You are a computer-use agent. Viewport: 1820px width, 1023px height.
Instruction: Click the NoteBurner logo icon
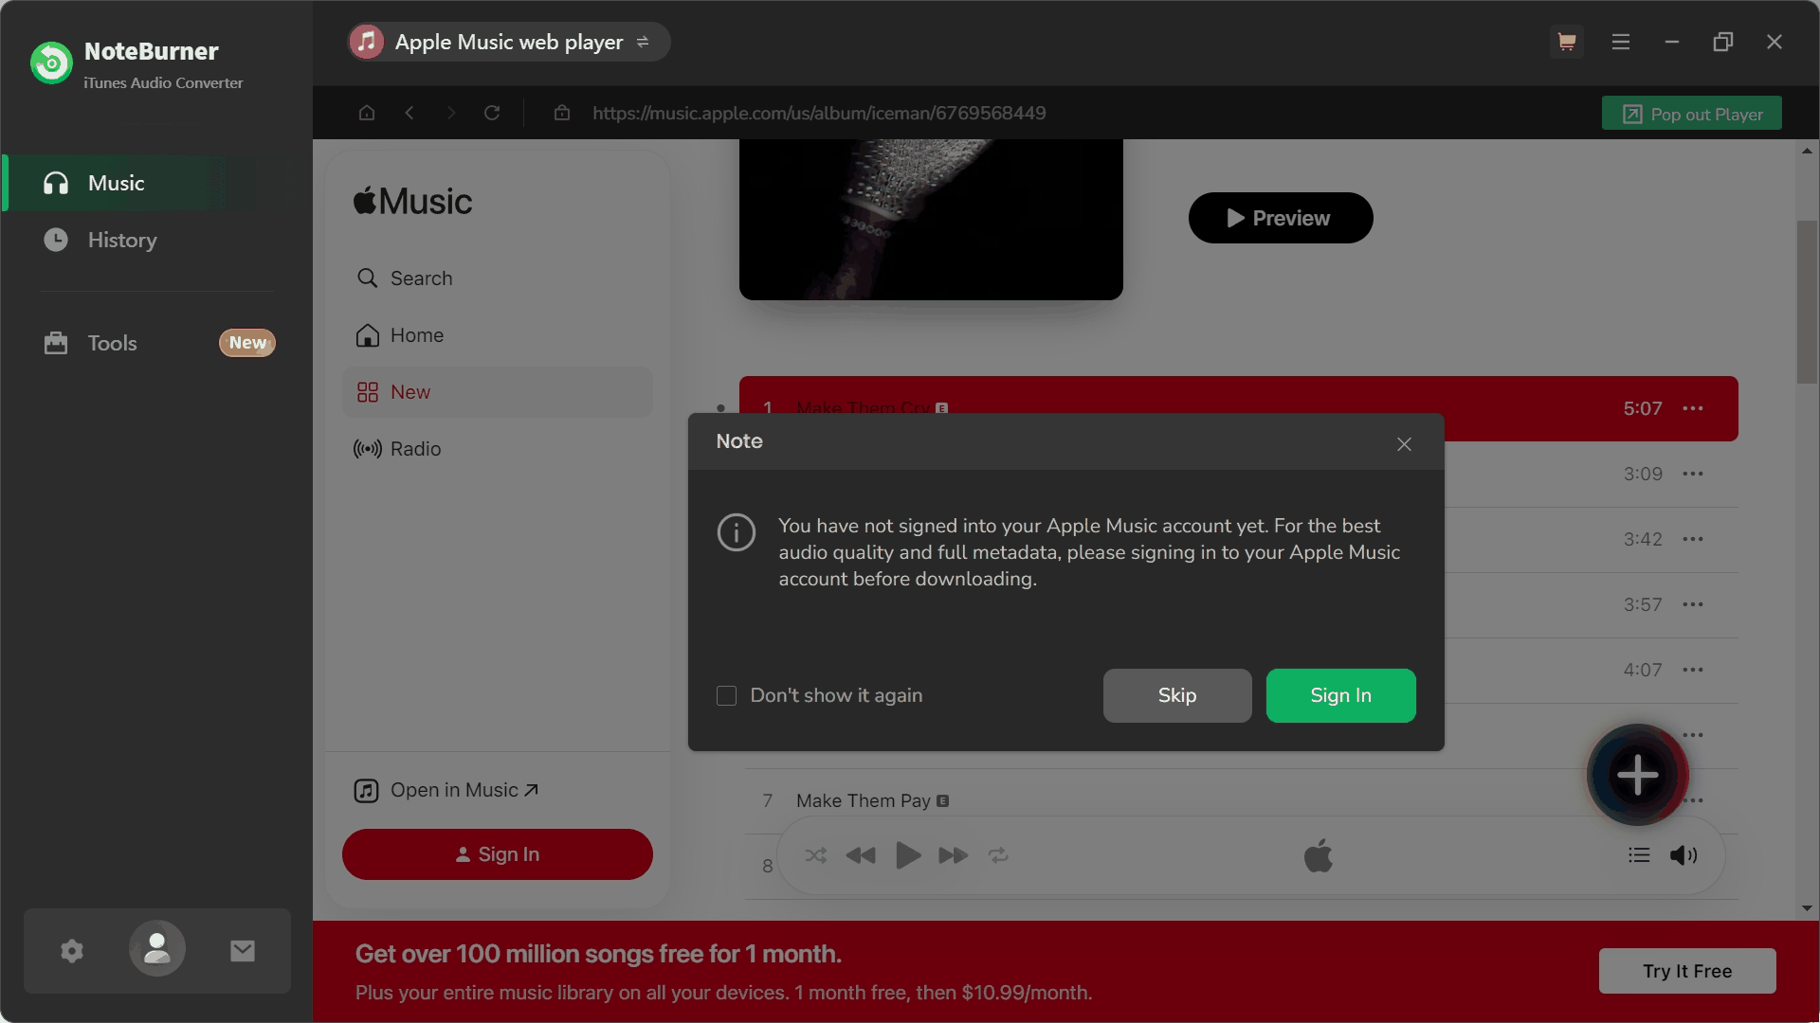[x=51, y=63]
